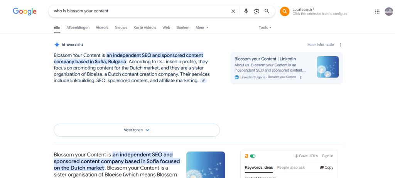Click the source link chip after affiliate marketing
The image size is (395, 178).
[x=203, y=81]
